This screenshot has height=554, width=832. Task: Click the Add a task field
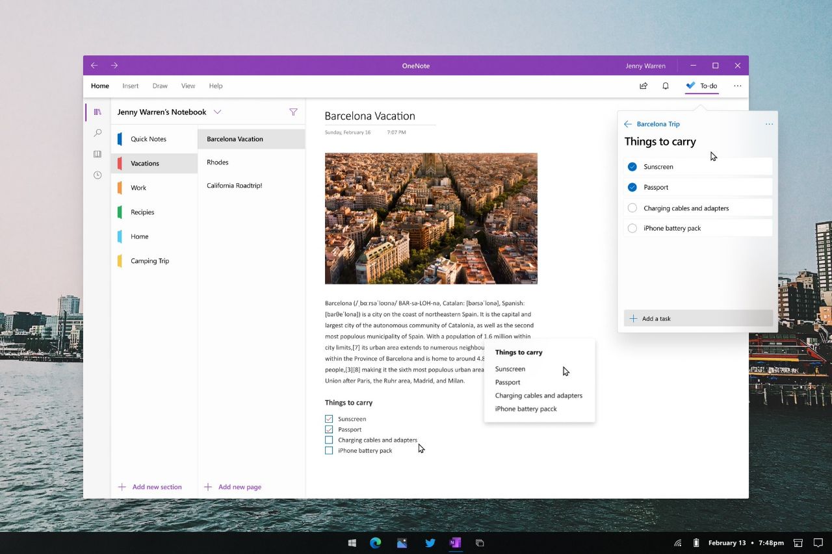(699, 318)
